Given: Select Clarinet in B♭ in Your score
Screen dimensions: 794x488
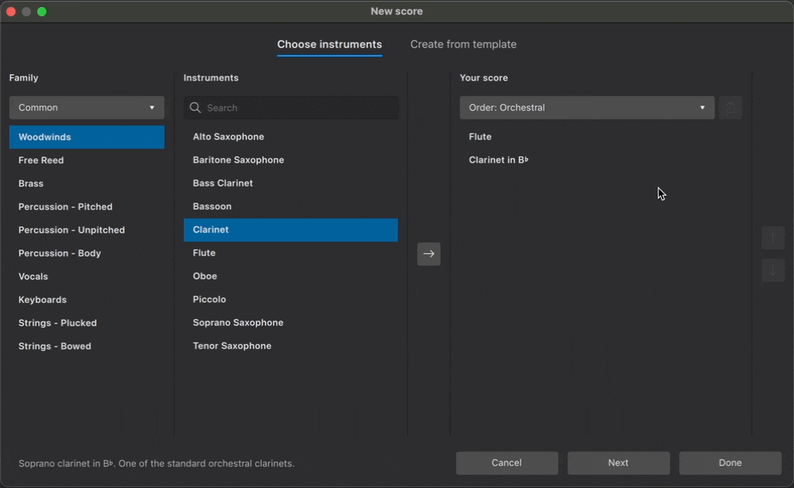Looking at the screenshot, I should (x=499, y=160).
